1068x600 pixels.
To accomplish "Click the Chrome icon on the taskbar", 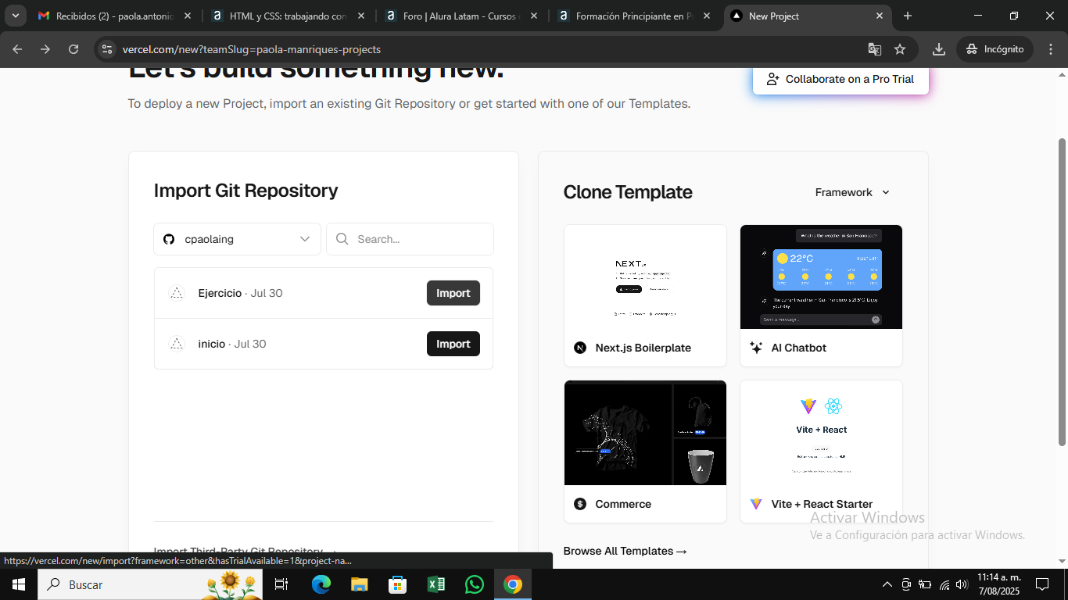I will pos(513,584).
